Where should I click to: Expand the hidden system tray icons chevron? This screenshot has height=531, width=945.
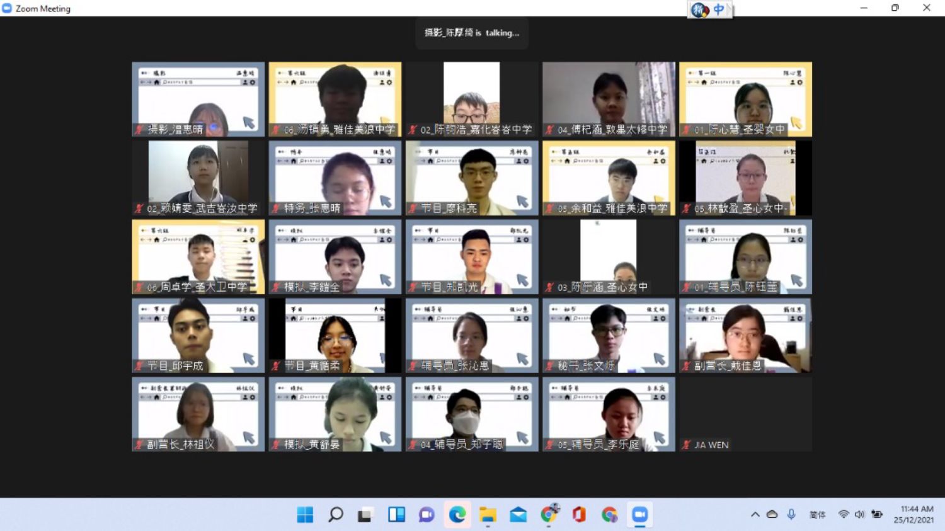coord(755,515)
